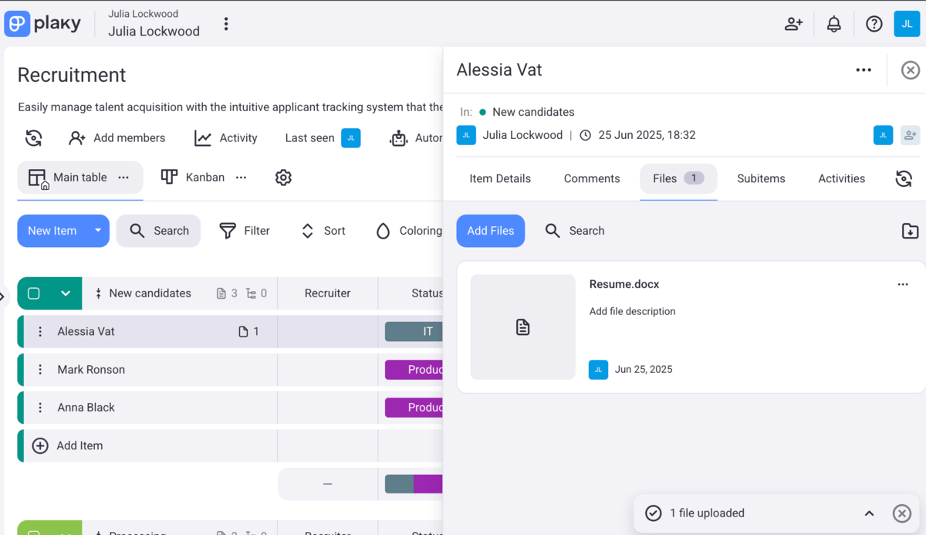Image resolution: width=926 pixels, height=535 pixels.
Task: Switch to the Comments tab
Action: pyautogui.click(x=592, y=178)
